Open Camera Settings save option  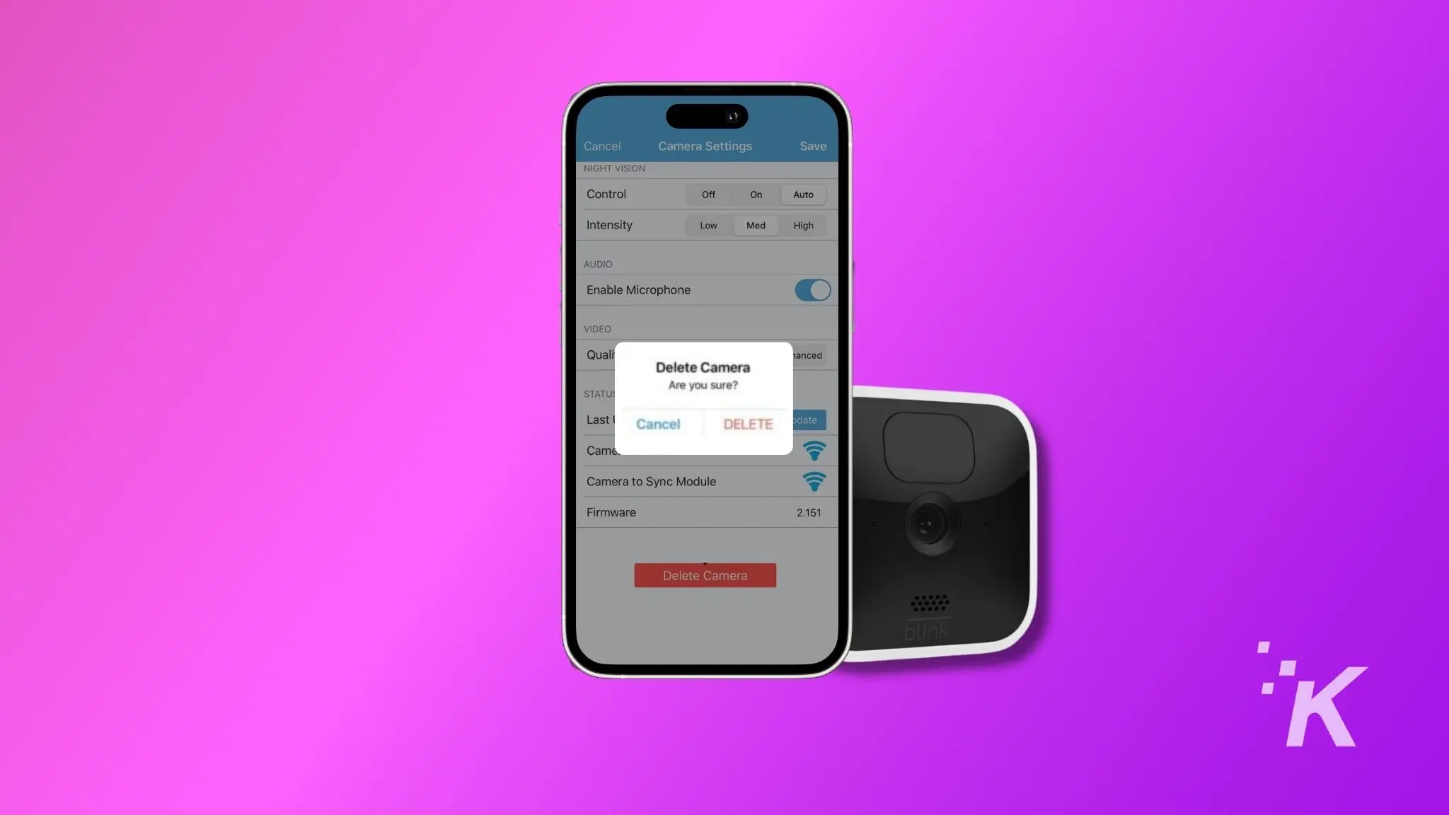pos(813,146)
